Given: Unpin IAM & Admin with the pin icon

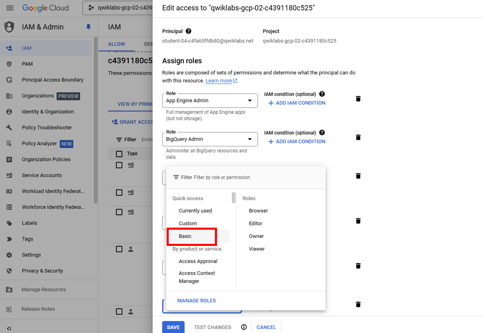Looking at the screenshot, I should [x=89, y=27].
